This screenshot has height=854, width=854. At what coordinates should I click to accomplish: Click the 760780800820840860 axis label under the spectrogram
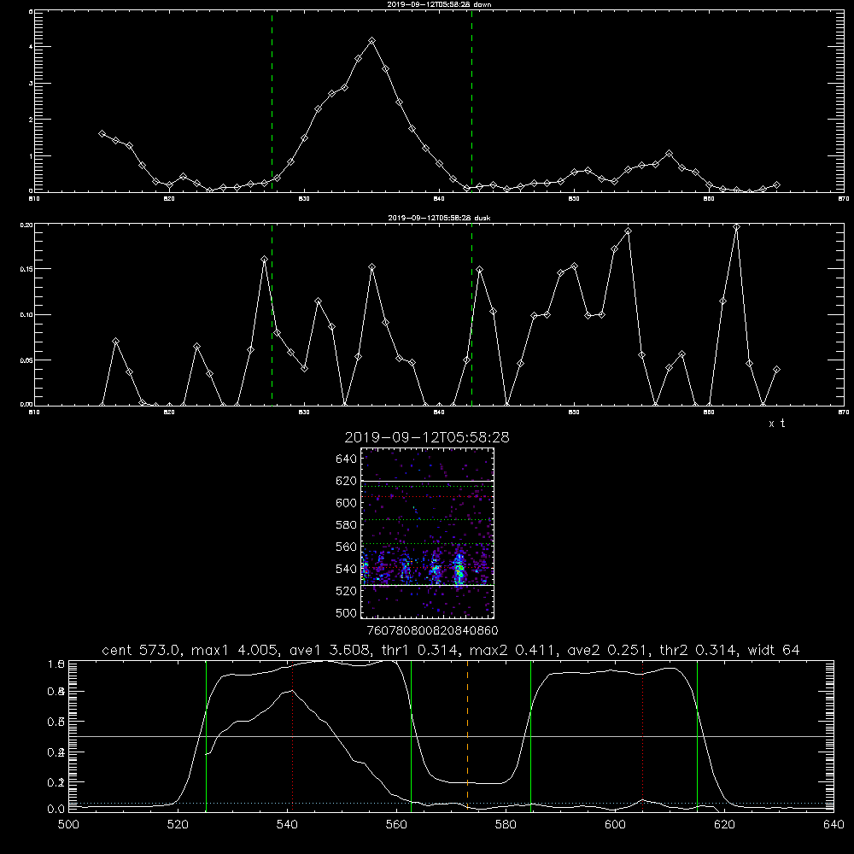432,630
